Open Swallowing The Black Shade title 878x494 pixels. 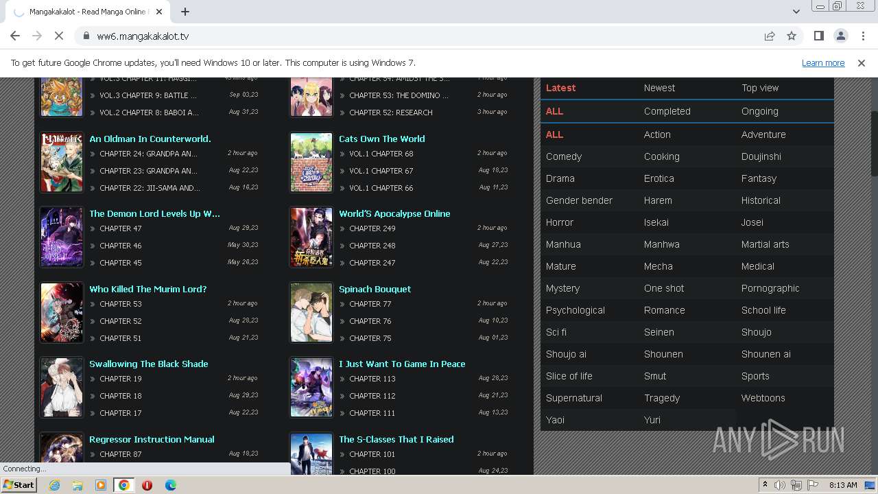click(x=148, y=364)
